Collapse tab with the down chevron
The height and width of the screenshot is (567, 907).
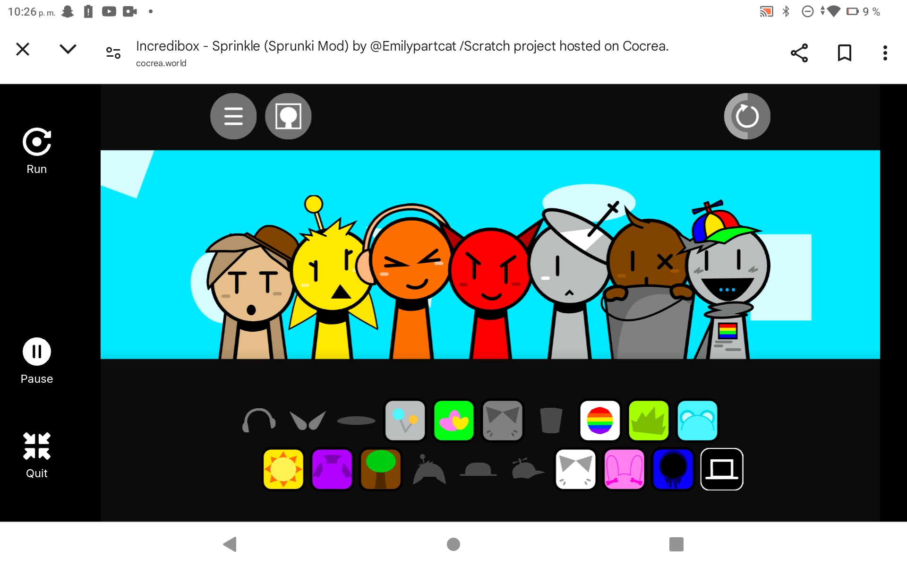coord(68,49)
